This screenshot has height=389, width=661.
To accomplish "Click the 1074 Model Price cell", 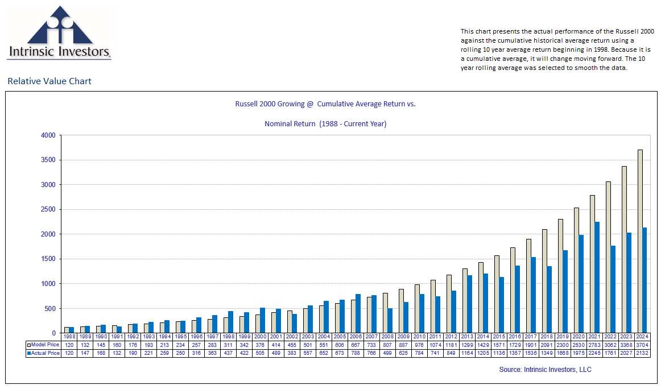I will (436, 345).
